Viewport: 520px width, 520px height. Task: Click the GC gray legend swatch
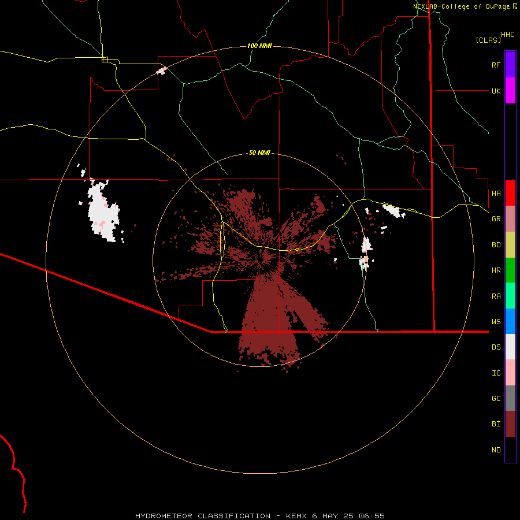pyautogui.click(x=510, y=398)
